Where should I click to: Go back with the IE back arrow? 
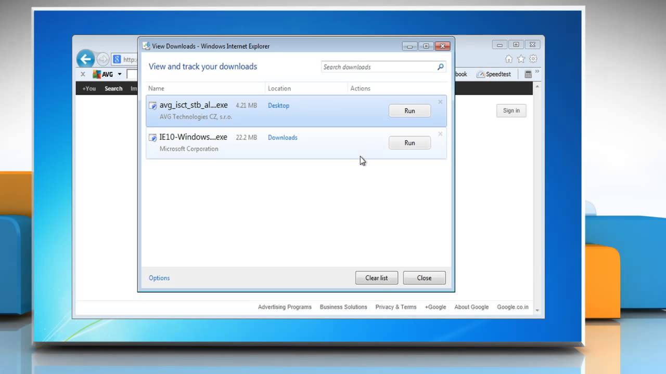86,59
